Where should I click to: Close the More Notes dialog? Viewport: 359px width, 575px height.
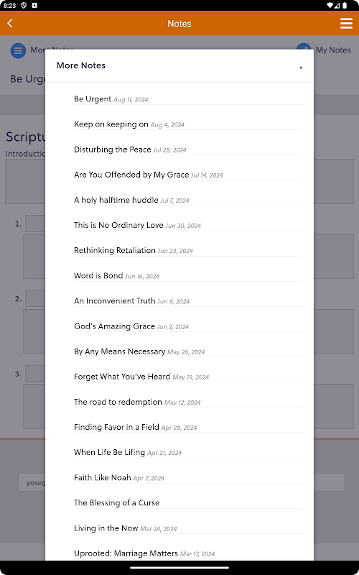point(301,68)
